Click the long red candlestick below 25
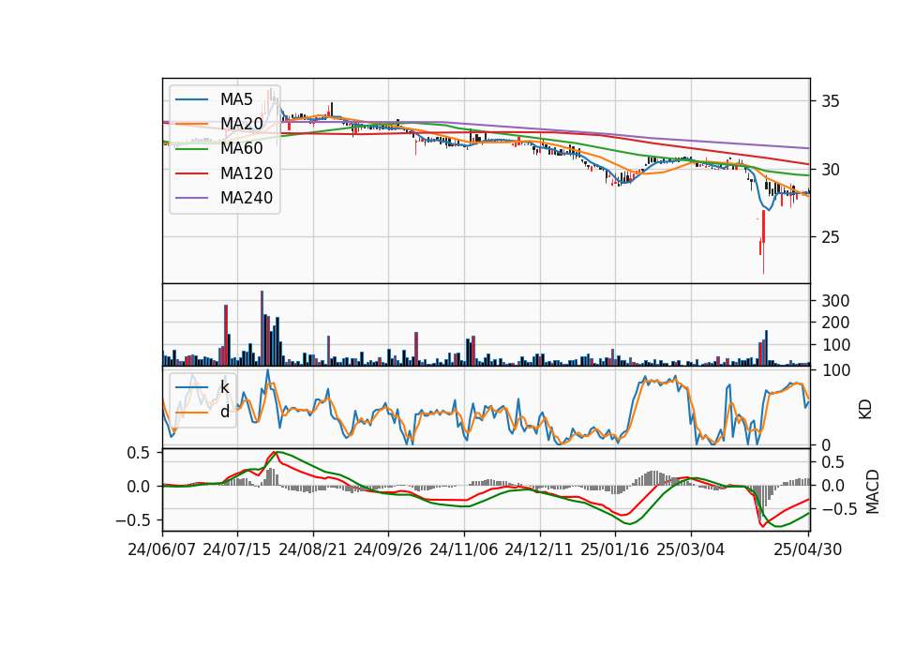 (763, 242)
